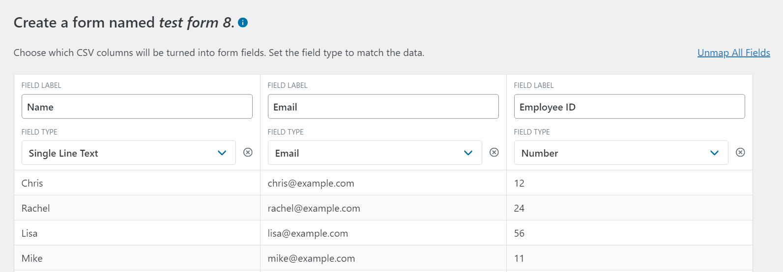
Task: Edit the Employee ID field label input
Action: 629,107
